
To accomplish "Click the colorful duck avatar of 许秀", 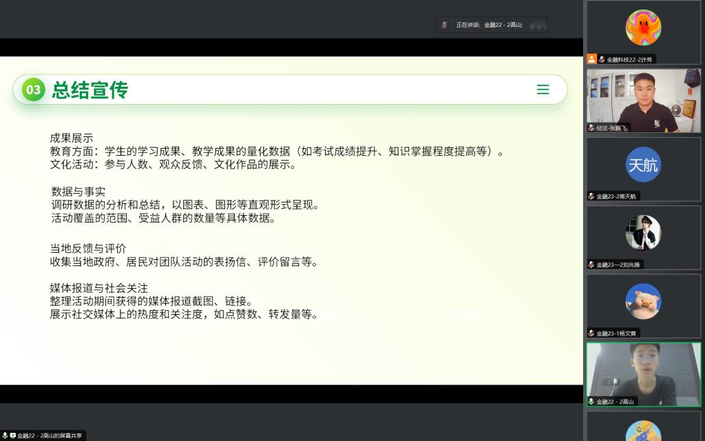I will [643, 28].
